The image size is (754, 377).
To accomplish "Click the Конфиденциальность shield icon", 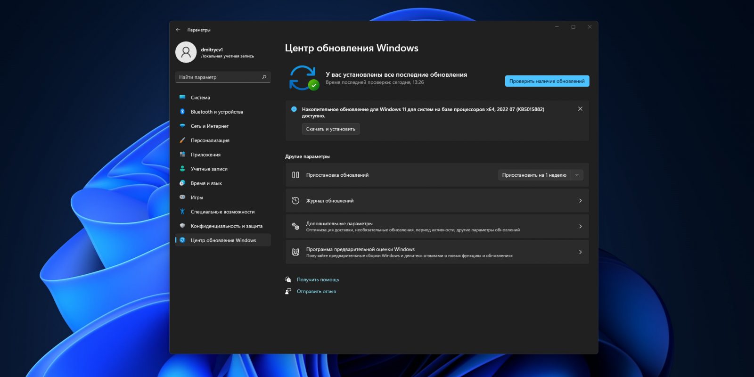I will point(182,226).
